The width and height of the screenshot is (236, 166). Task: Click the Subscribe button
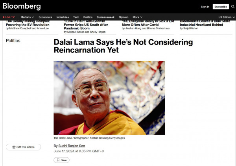[221, 7]
